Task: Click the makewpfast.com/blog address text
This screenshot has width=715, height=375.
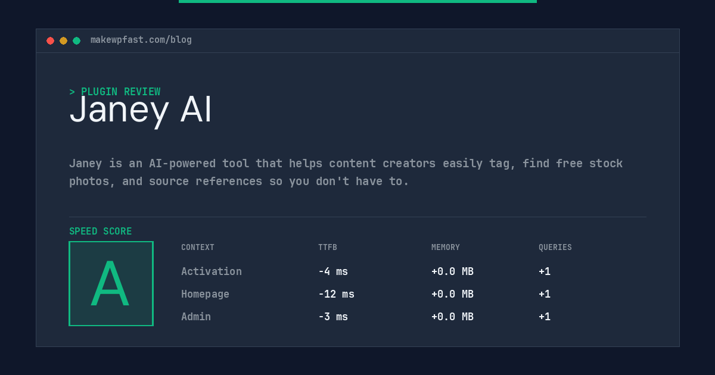Action: 141,40
